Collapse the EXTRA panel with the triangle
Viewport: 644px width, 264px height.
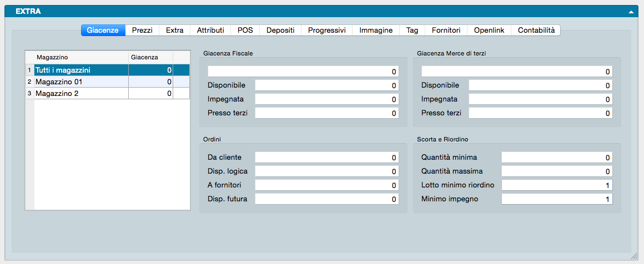tap(631, 11)
